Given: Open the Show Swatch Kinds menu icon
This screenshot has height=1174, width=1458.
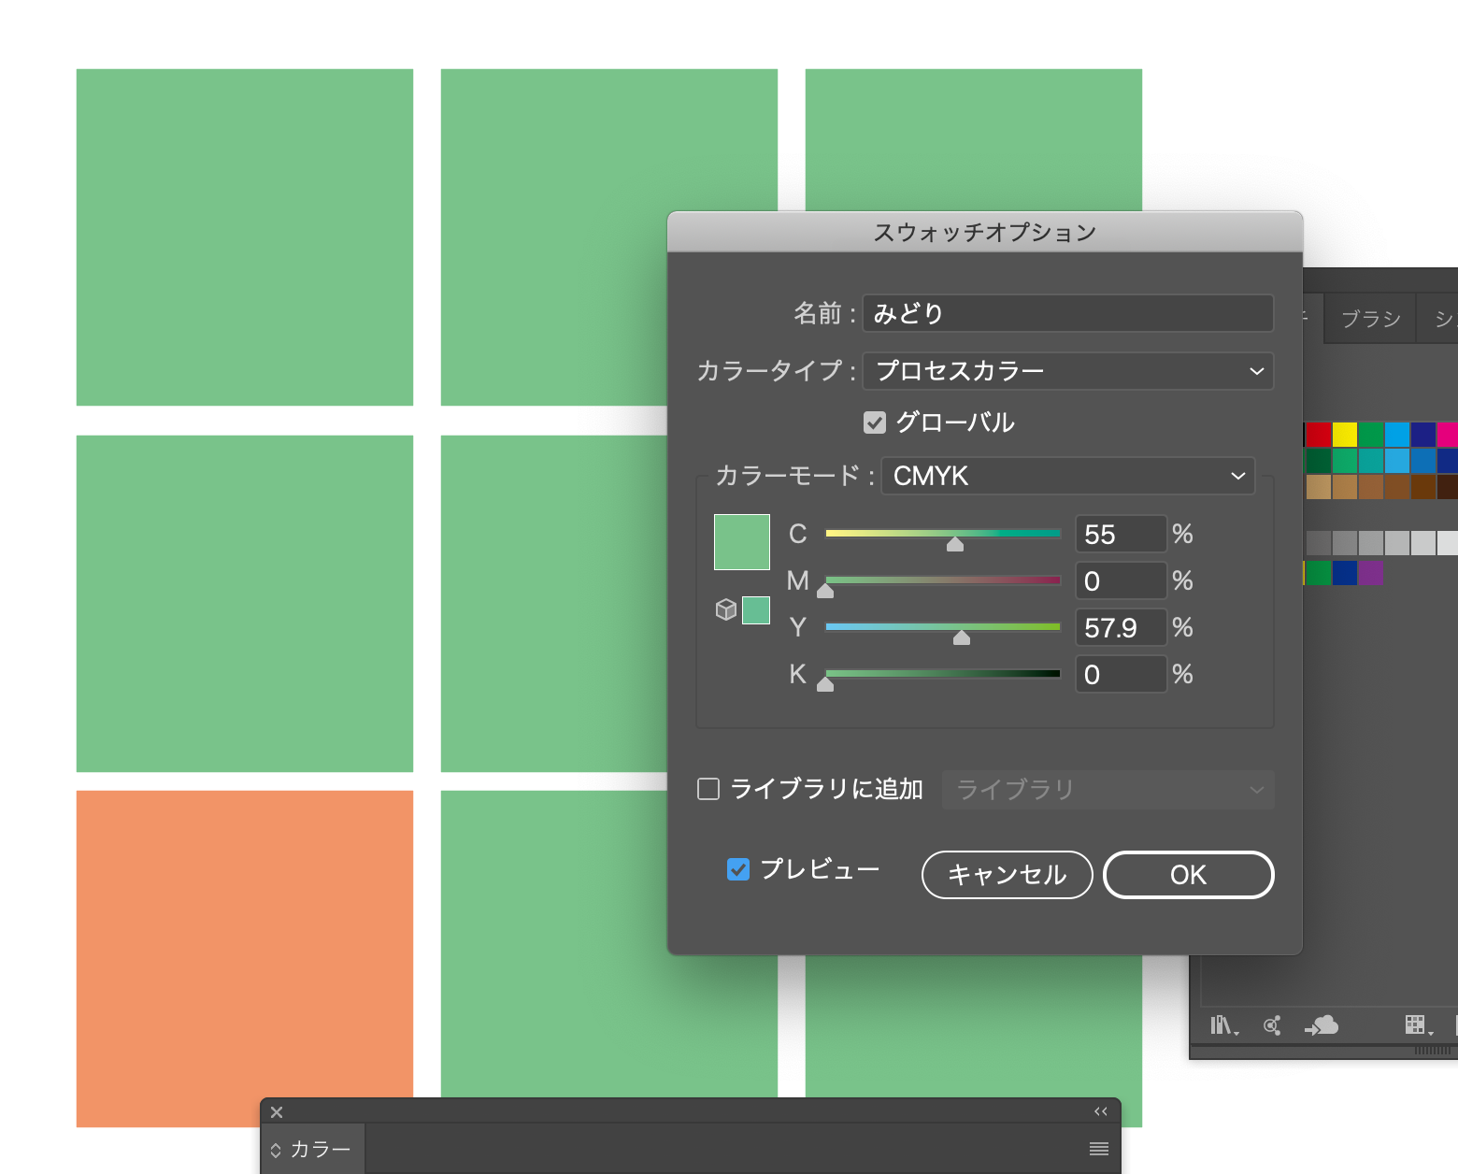Looking at the screenshot, I should [1417, 1025].
